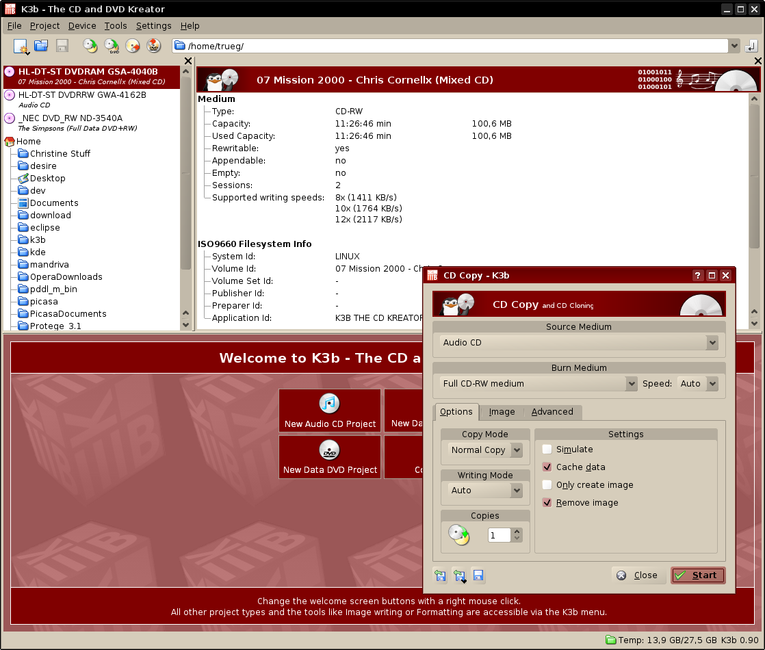
Task: Toggle the Remove image checkbox
Action: 547,503
